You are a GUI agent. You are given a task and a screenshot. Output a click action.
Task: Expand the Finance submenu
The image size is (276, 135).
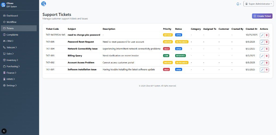coord(19,73)
